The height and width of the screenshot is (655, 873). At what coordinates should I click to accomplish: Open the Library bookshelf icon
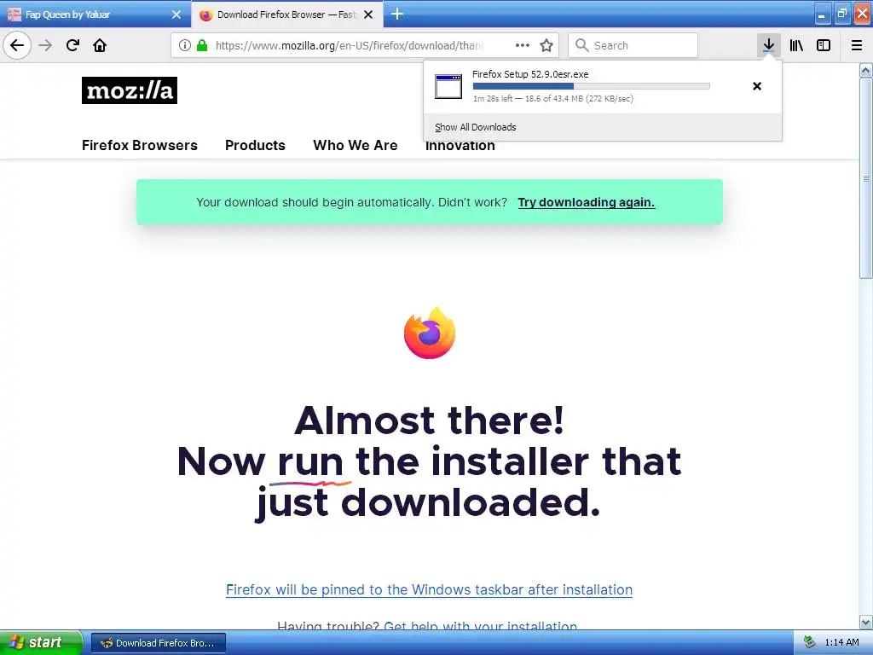tap(796, 45)
